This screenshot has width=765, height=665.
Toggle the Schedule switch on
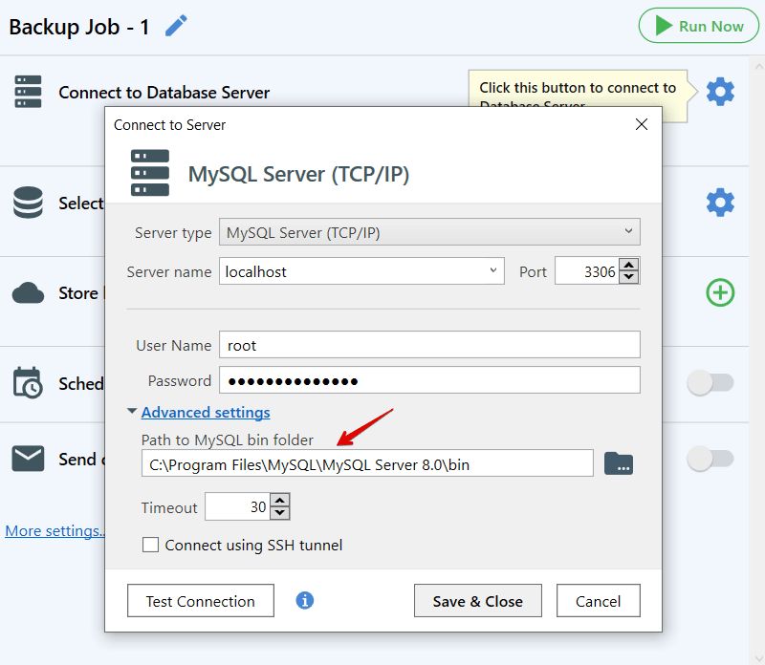(x=710, y=383)
